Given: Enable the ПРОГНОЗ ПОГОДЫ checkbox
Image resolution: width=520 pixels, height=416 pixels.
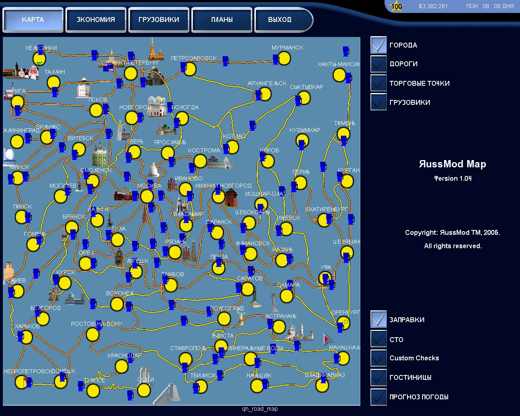Looking at the screenshot, I should pyautogui.click(x=379, y=397).
